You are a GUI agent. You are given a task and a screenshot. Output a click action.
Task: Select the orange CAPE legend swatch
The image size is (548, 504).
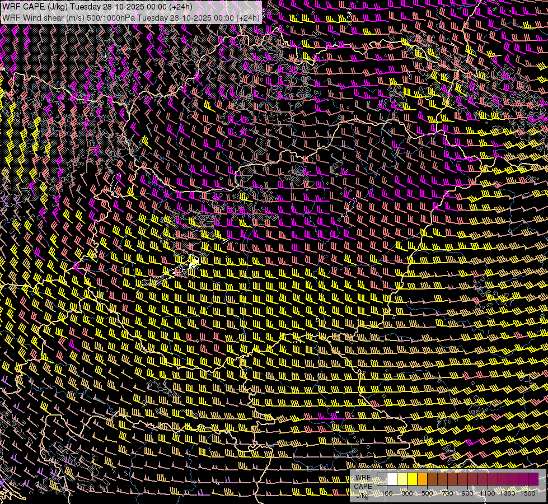[x=422, y=479]
